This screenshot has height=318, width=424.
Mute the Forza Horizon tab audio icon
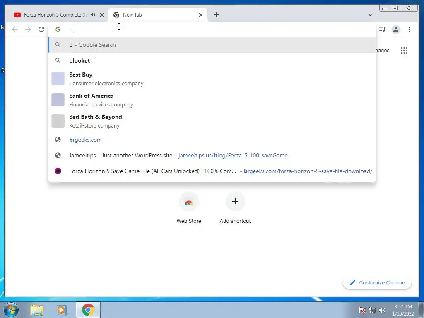[93, 15]
